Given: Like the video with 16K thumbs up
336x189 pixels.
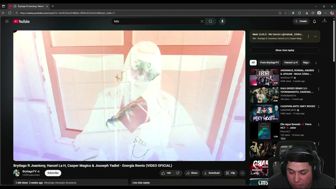Looking at the screenshot, I should tap(166, 173).
